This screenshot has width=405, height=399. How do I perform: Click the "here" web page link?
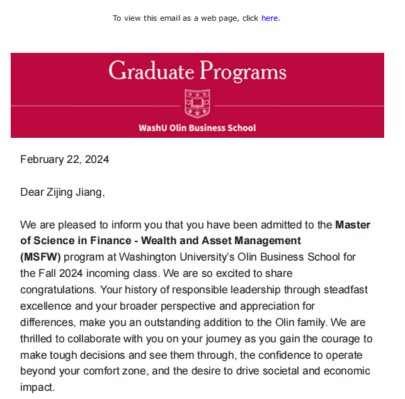point(269,18)
